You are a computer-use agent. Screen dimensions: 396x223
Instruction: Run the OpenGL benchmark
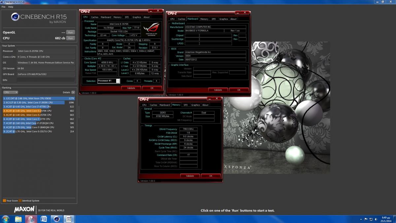[x=70, y=32]
